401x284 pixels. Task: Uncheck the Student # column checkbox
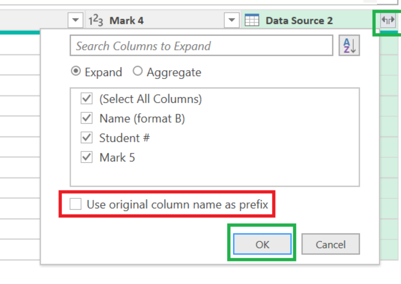86,137
